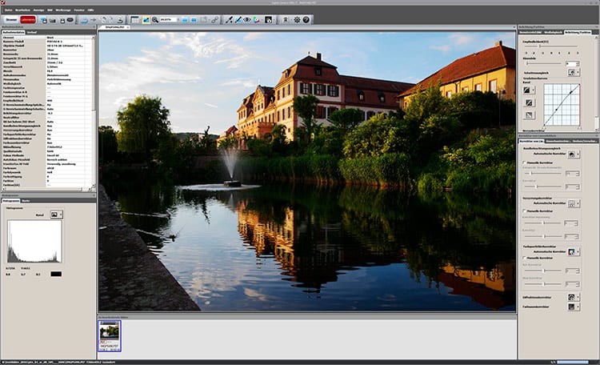The width and height of the screenshot is (600, 365).
Task: Open the histogram Kanal dropdown arrow
Action: [61, 214]
